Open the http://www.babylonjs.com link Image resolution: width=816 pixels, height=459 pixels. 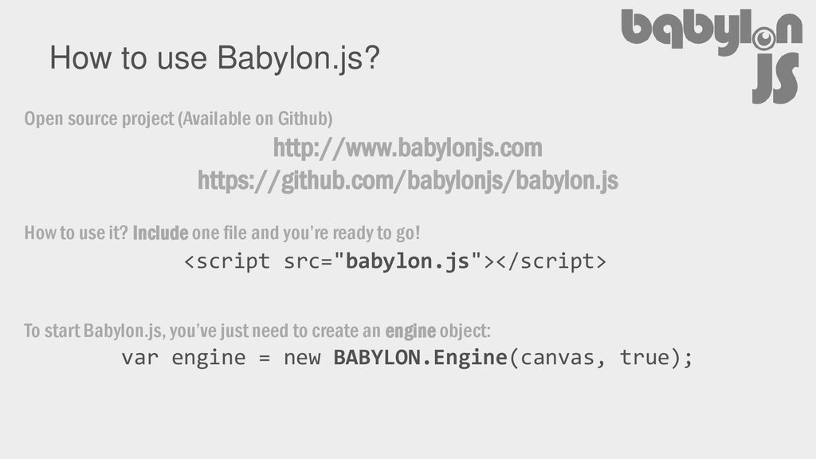coord(407,147)
